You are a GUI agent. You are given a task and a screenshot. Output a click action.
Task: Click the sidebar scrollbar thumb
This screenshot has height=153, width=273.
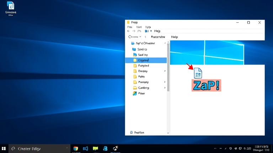(168, 67)
